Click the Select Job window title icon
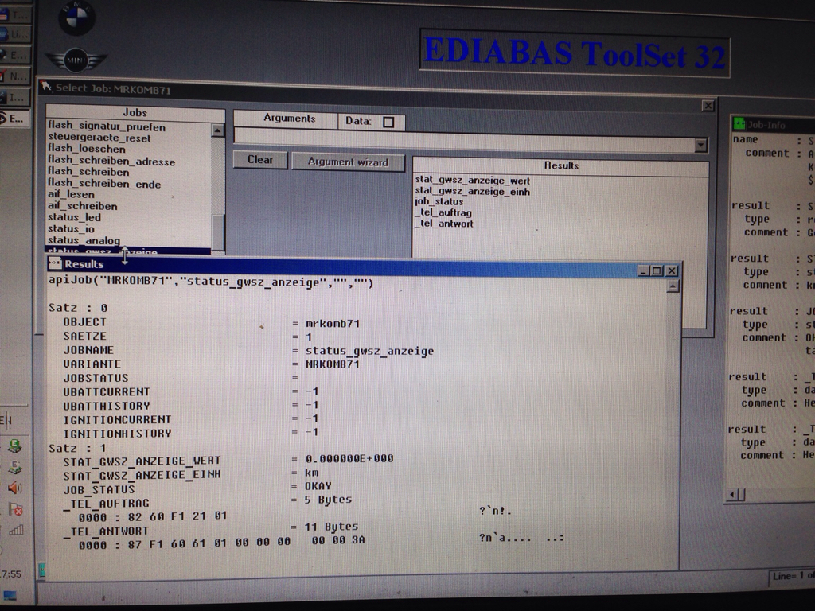This screenshot has width=815, height=611. pyautogui.click(x=46, y=87)
